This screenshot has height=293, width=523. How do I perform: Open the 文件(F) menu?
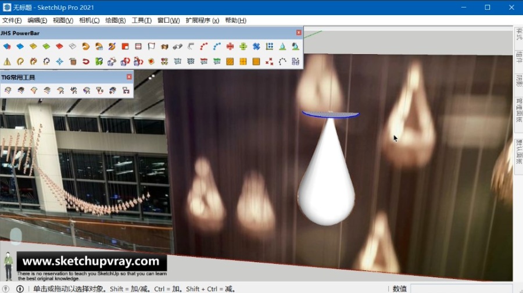point(12,20)
